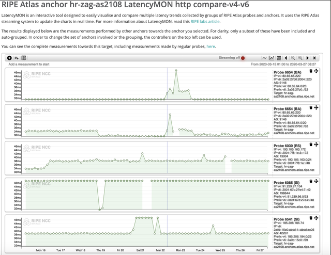Image resolution: width=331 pixels, height=255 pixels.
Task: Click the Probe 6541 (SI) title
Action: coord(287,219)
